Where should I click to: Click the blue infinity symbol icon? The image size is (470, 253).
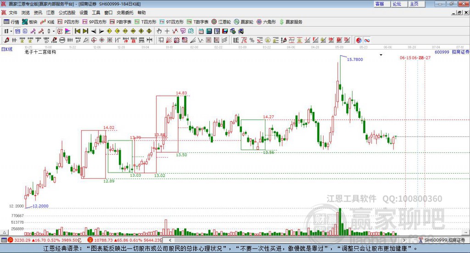(367, 40)
